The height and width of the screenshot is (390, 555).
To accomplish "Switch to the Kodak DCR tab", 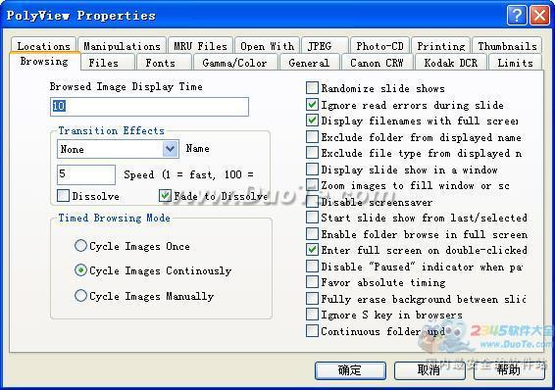I will [451, 63].
